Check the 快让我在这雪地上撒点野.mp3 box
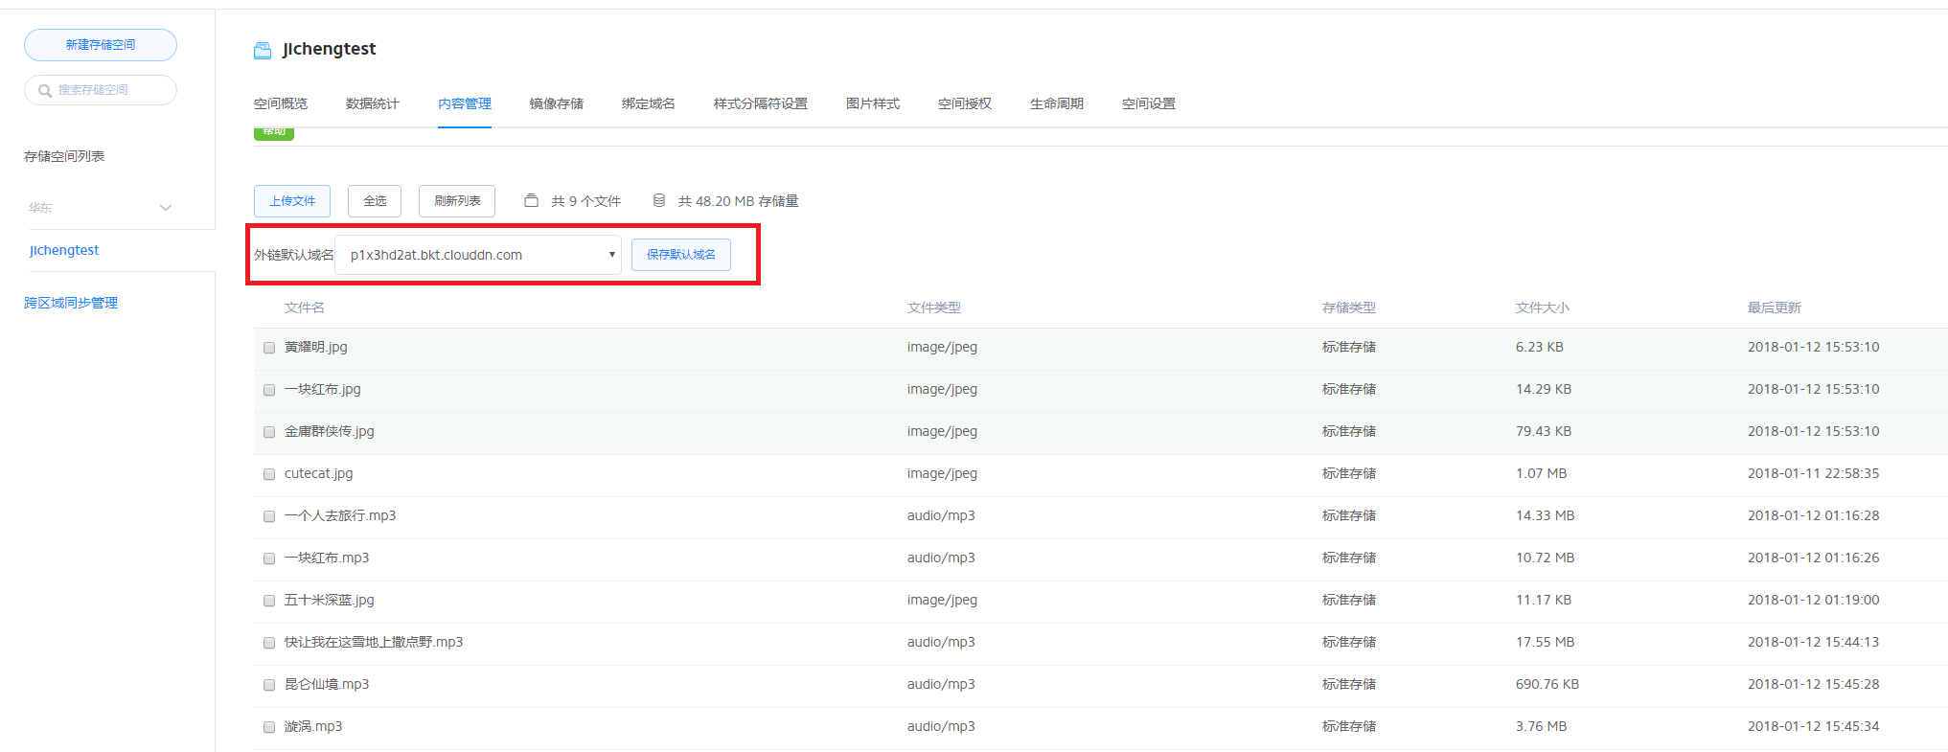This screenshot has height=752, width=1948. (269, 643)
